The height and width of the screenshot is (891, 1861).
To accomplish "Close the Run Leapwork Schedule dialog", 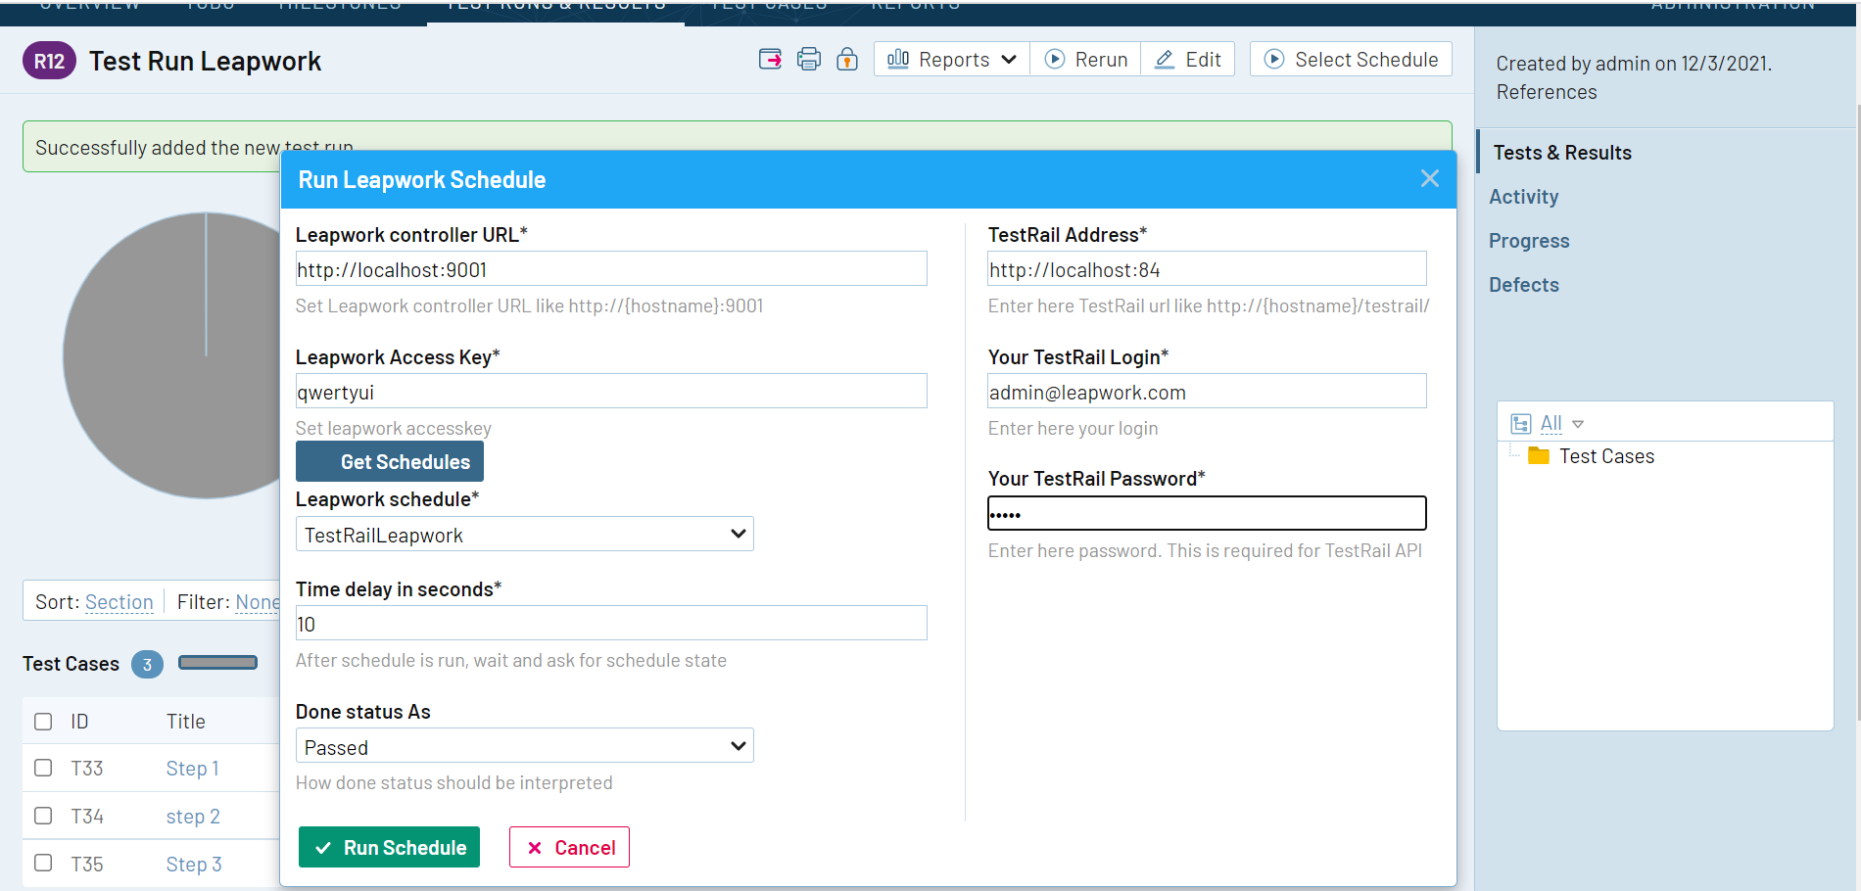I will [1430, 178].
